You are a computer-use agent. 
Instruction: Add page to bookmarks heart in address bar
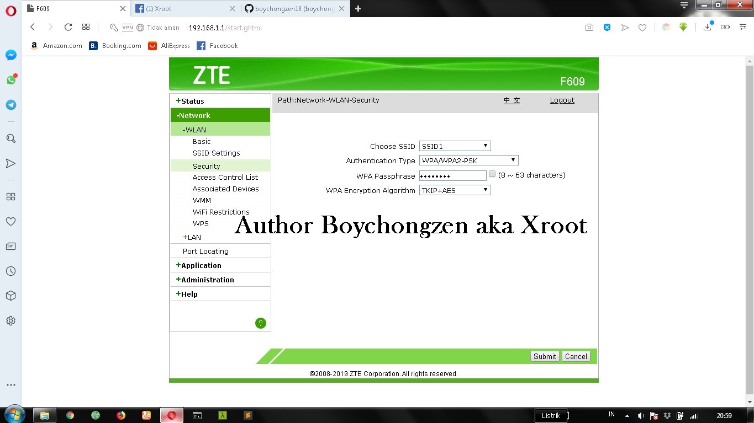point(642,28)
